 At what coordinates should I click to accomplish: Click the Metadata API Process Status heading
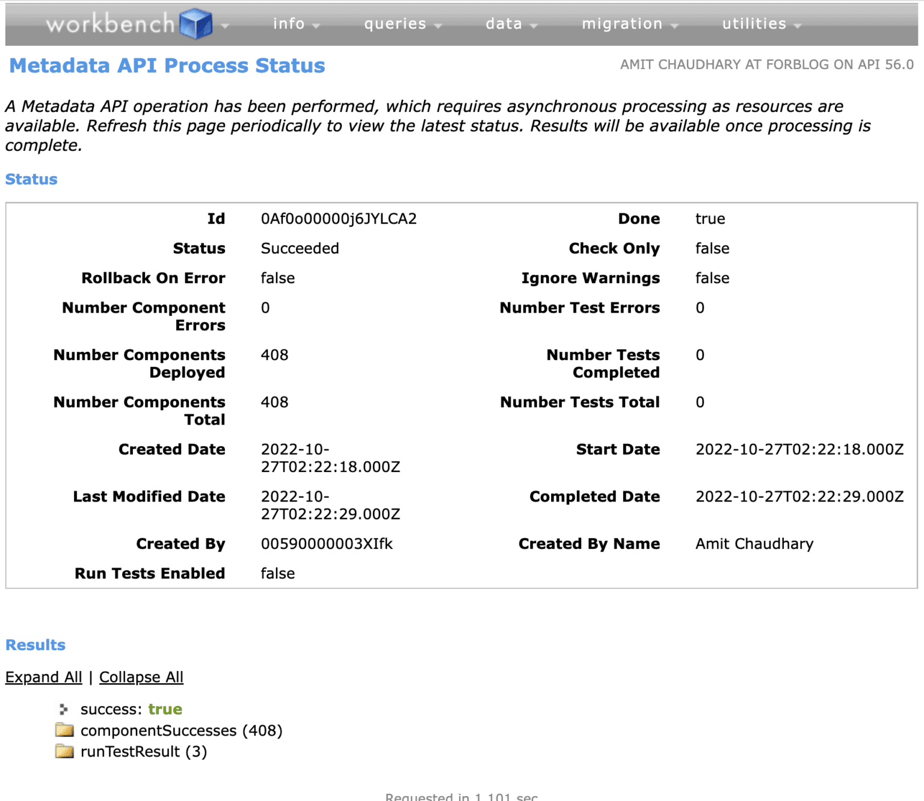167,66
